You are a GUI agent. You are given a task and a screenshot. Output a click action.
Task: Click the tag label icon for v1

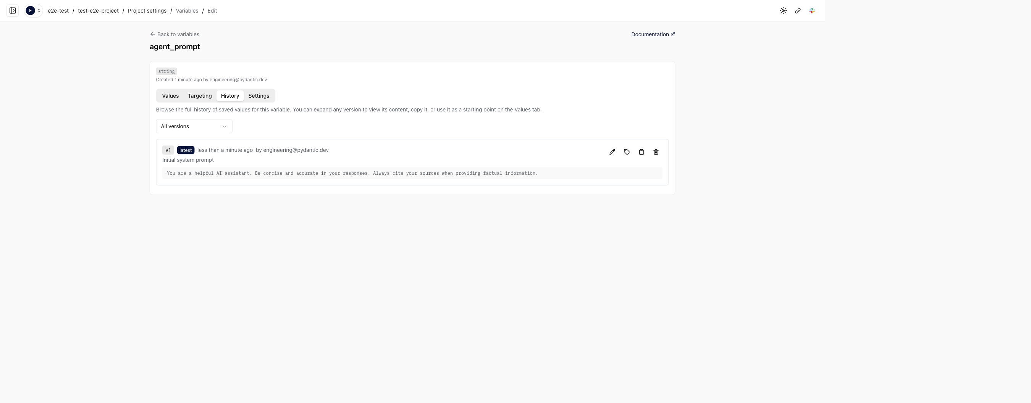click(x=627, y=152)
